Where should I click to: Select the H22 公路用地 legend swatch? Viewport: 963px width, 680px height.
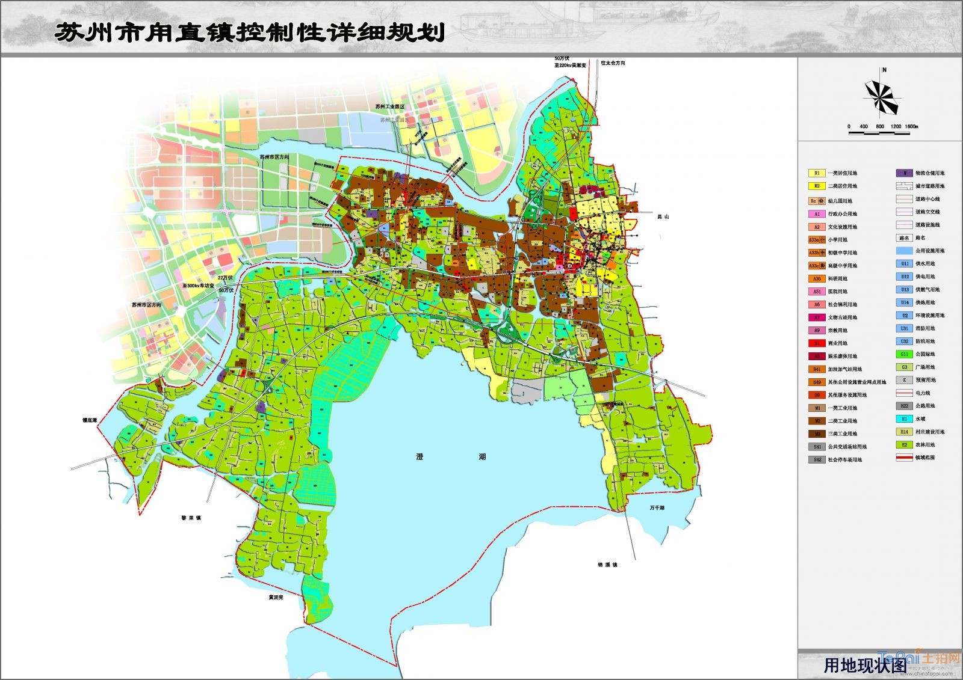tap(905, 406)
